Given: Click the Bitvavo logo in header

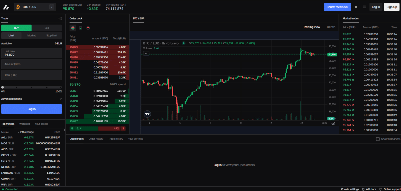Looking at the screenshot, I should [6, 7].
